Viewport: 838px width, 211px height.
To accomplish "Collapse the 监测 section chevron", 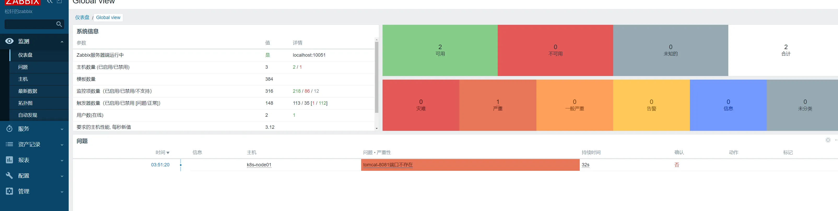I will tap(62, 42).
